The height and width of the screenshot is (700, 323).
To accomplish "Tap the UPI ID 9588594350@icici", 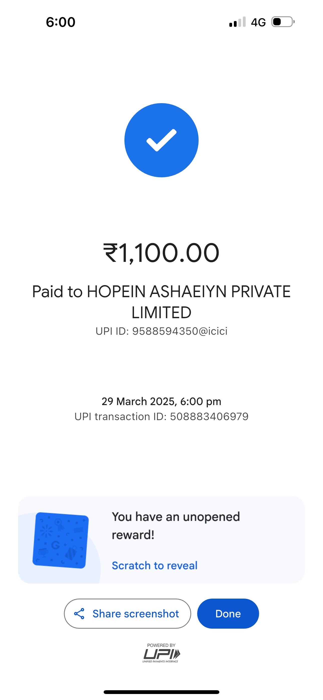I will click(x=161, y=331).
